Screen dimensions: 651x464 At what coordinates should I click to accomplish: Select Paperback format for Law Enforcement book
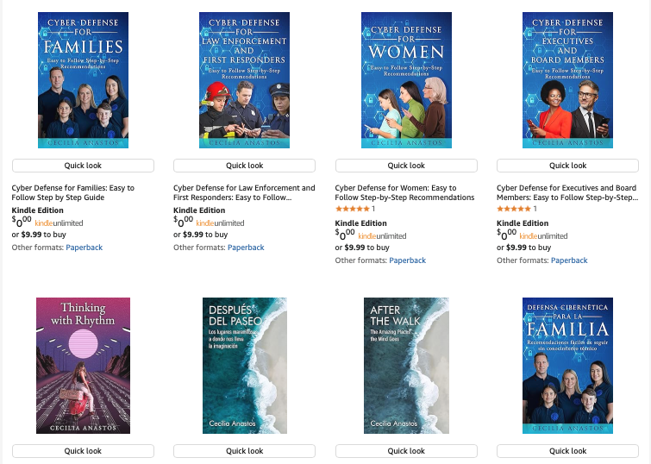pyautogui.click(x=246, y=248)
